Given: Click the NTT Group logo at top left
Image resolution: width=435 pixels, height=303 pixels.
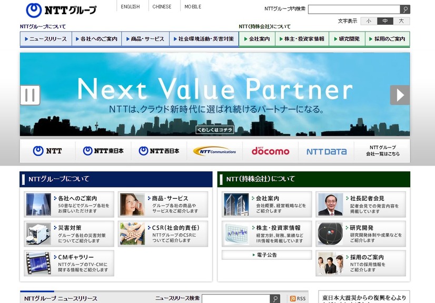Looking at the screenshot, I should click(61, 10).
